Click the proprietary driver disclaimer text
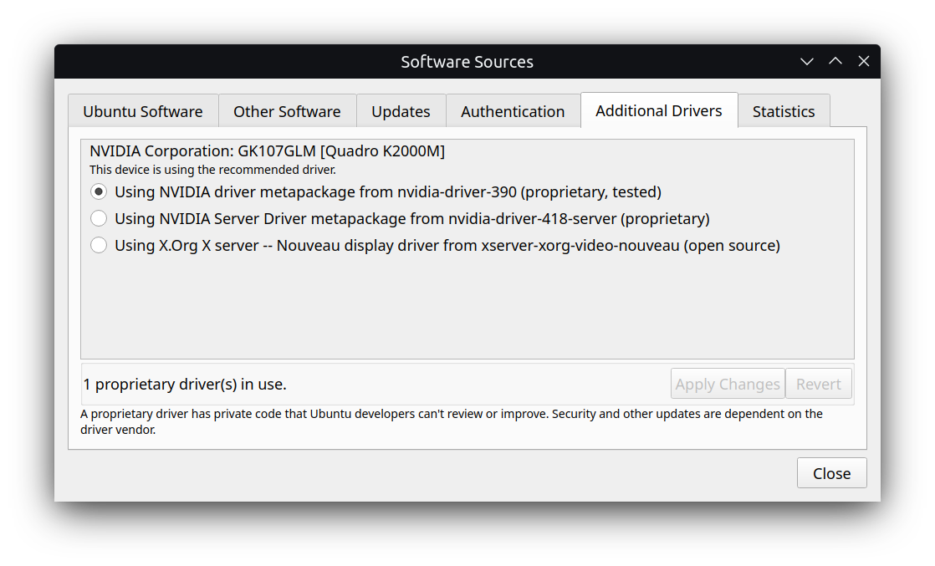Screen dimensions: 935x566 [x=452, y=421]
